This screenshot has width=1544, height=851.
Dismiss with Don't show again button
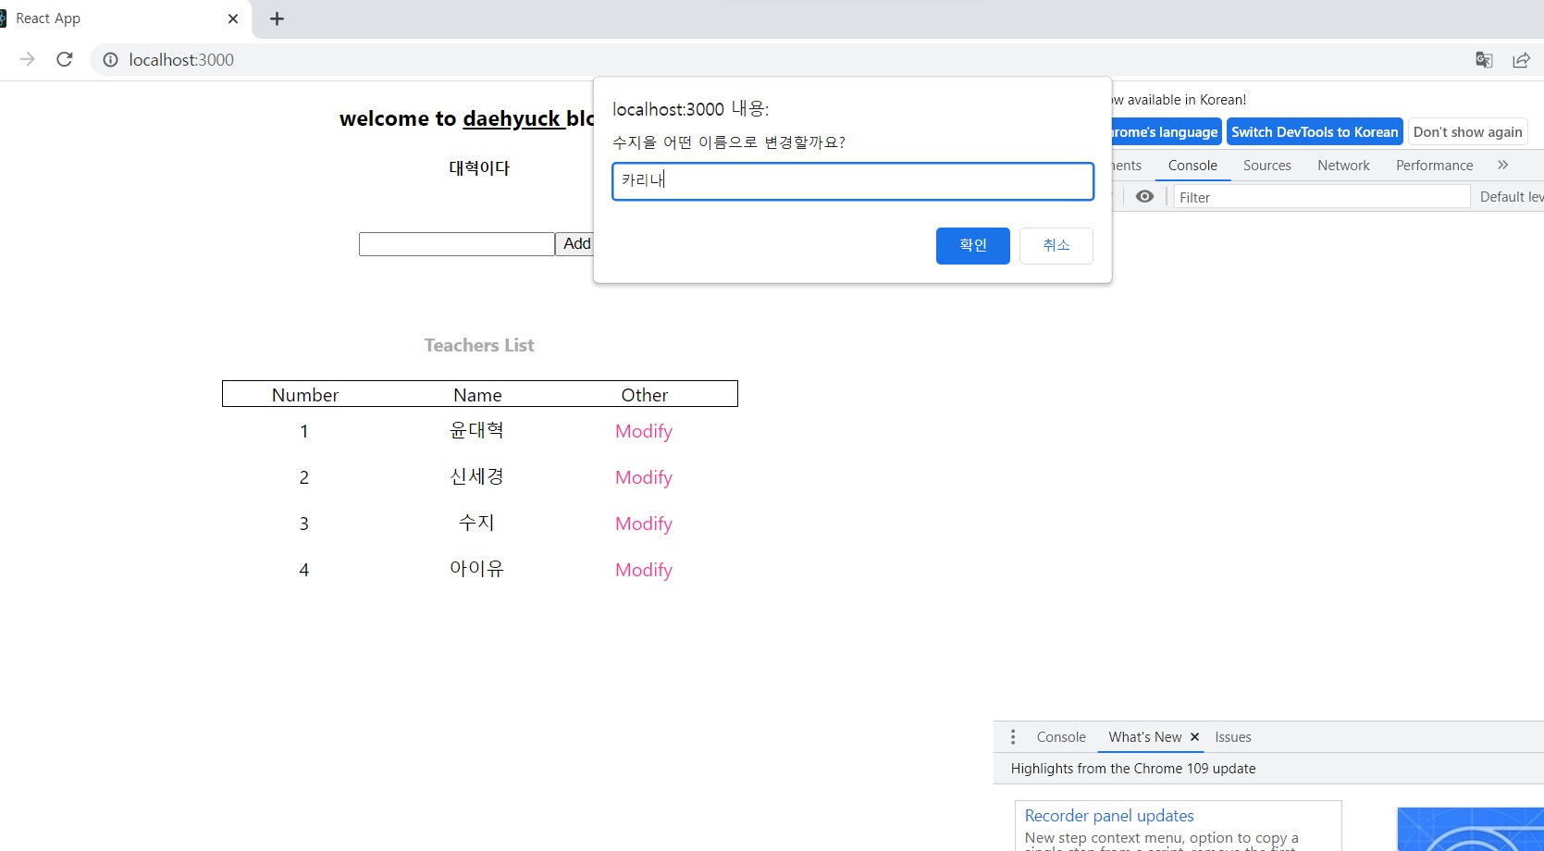click(x=1467, y=131)
